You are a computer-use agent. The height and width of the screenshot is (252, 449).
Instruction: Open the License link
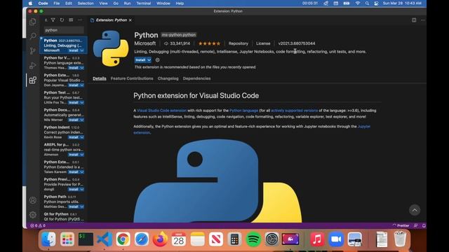[x=263, y=43]
